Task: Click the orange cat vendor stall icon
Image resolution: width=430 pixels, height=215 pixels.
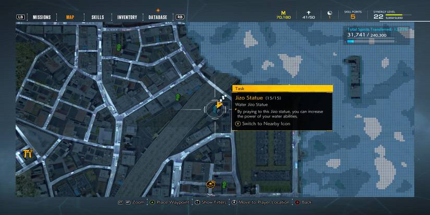Action: pyautogui.click(x=211, y=184)
